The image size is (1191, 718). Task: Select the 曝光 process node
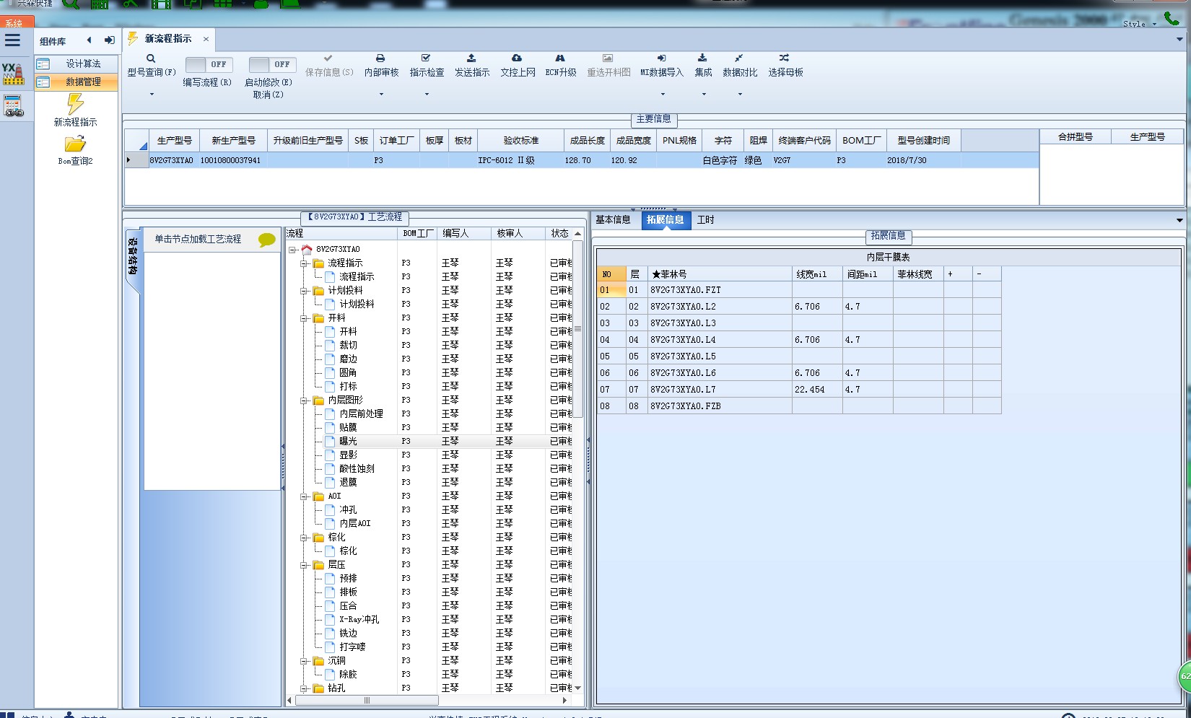click(x=348, y=441)
